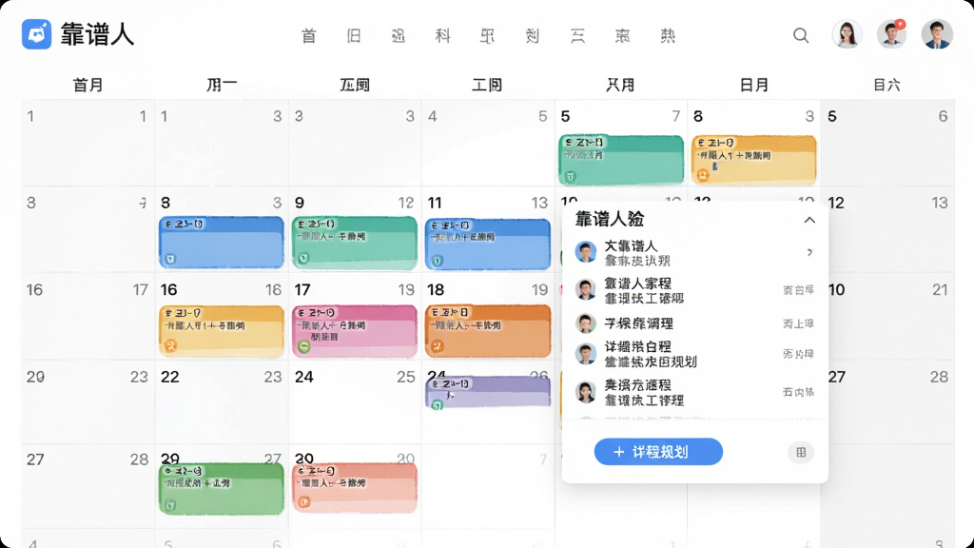Click badge icon in teal event under 5
This screenshot has height=548, width=974.
click(x=570, y=177)
